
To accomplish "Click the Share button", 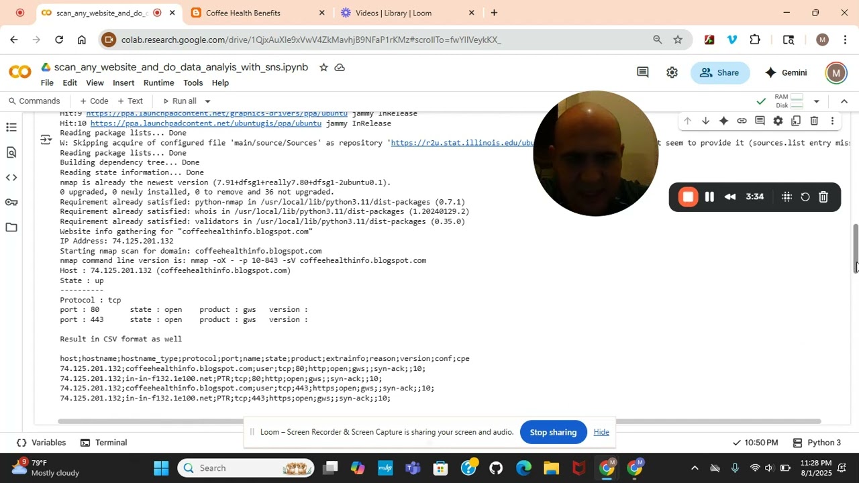I will pyautogui.click(x=720, y=72).
